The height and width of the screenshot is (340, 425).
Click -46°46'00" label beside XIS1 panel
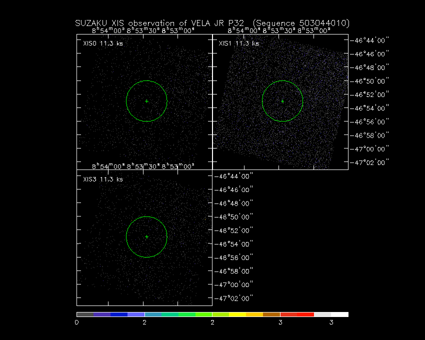[x=369, y=54]
